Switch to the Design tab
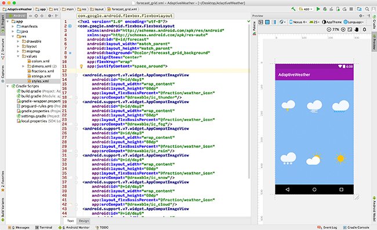 click(84, 221)
